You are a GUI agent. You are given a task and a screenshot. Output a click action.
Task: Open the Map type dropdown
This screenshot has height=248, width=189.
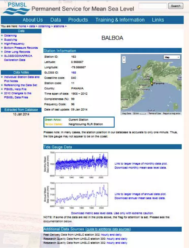[172, 57]
